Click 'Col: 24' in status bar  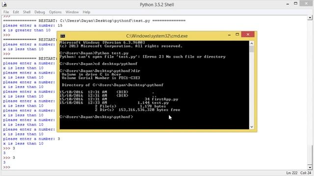(x=306, y=173)
